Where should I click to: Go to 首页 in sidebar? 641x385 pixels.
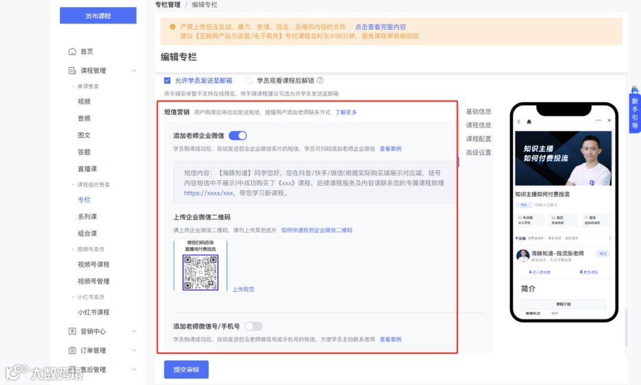(87, 52)
